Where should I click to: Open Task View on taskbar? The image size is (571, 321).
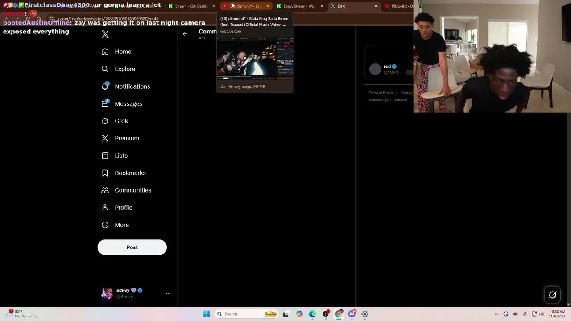coord(286,314)
